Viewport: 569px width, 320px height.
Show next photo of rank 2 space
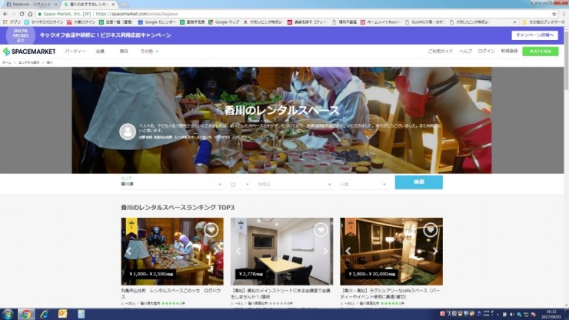(x=325, y=251)
